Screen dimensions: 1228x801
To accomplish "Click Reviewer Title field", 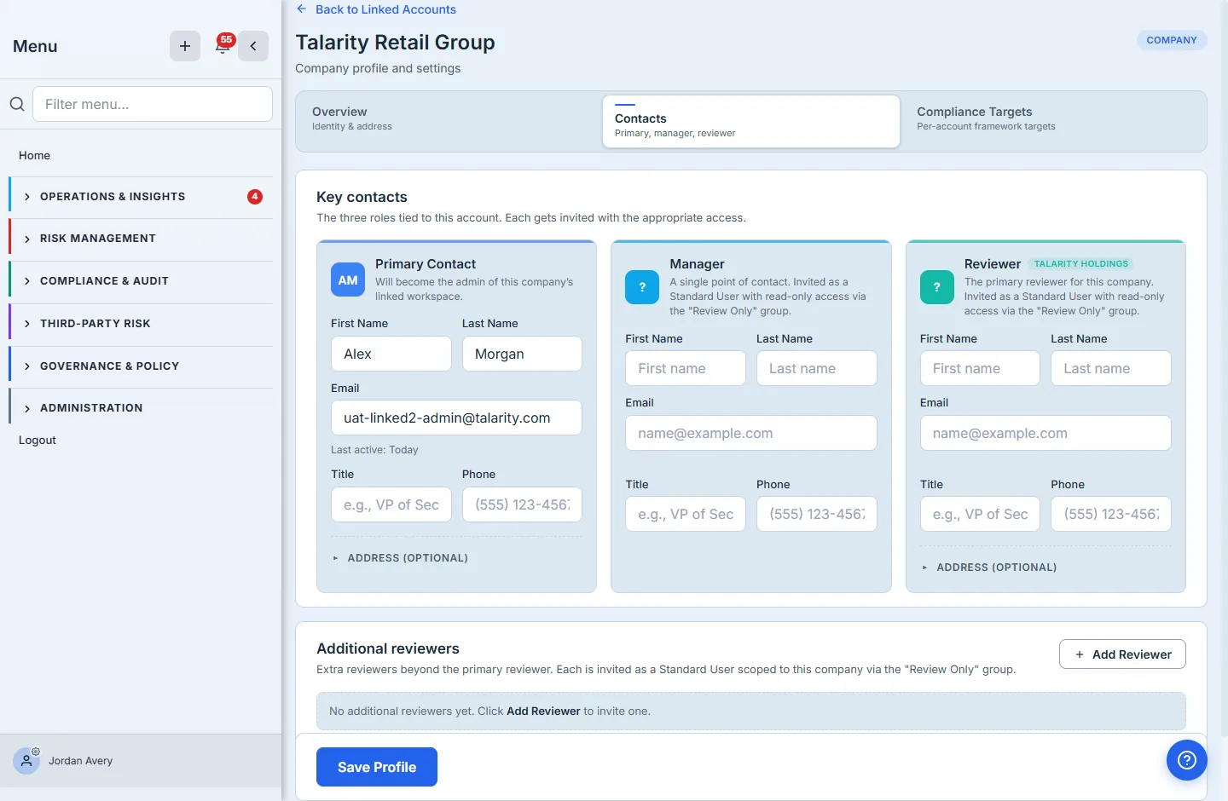I will tap(980, 514).
